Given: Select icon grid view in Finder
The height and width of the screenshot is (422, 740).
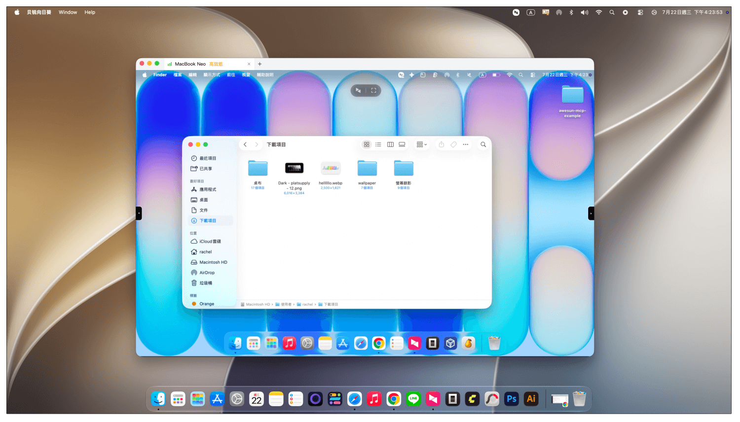Looking at the screenshot, I should coord(367,144).
